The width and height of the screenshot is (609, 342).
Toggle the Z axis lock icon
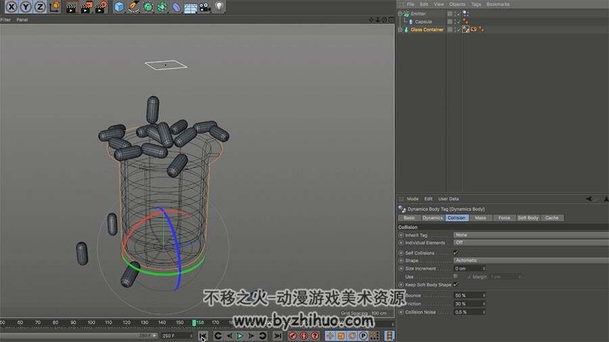(40, 7)
